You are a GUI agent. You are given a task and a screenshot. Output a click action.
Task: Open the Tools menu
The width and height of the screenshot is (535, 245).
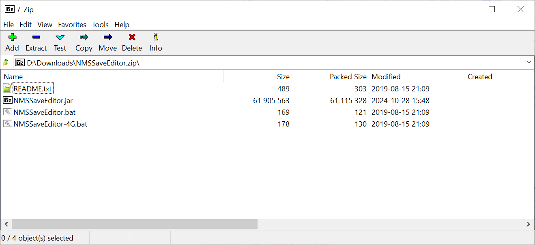[x=100, y=24]
